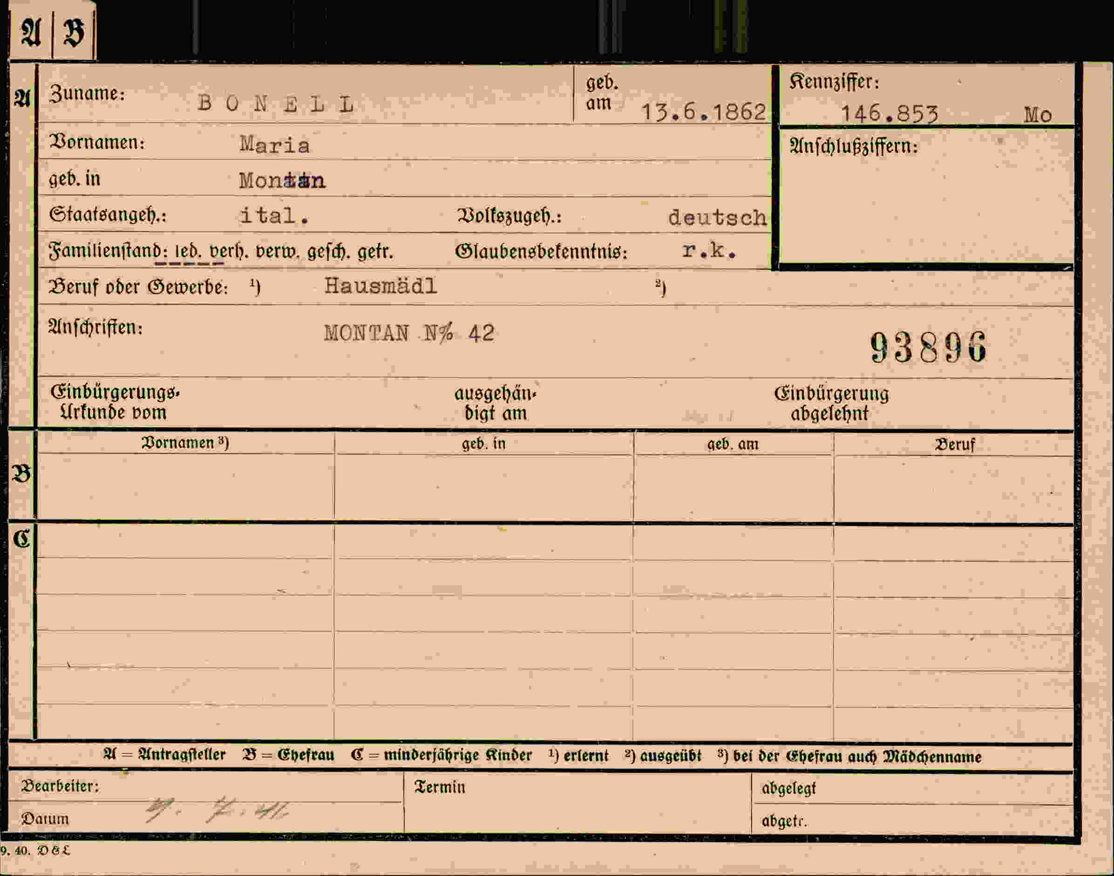Select the first name 'Maria'
The width and height of the screenshot is (1114, 876).
[275, 144]
